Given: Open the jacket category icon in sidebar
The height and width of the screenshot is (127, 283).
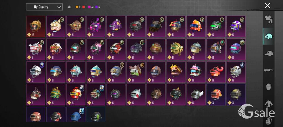Looking at the screenshot, I should coord(269,104).
